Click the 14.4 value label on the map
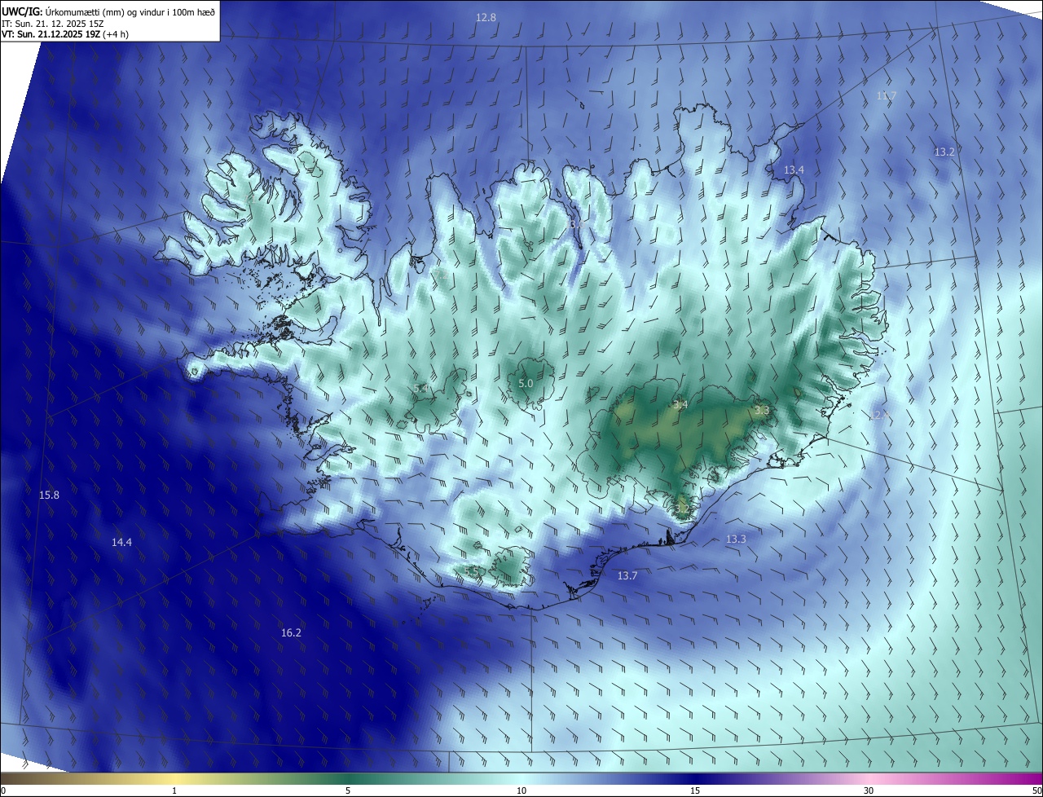The image size is (1043, 797). [121, 542]
